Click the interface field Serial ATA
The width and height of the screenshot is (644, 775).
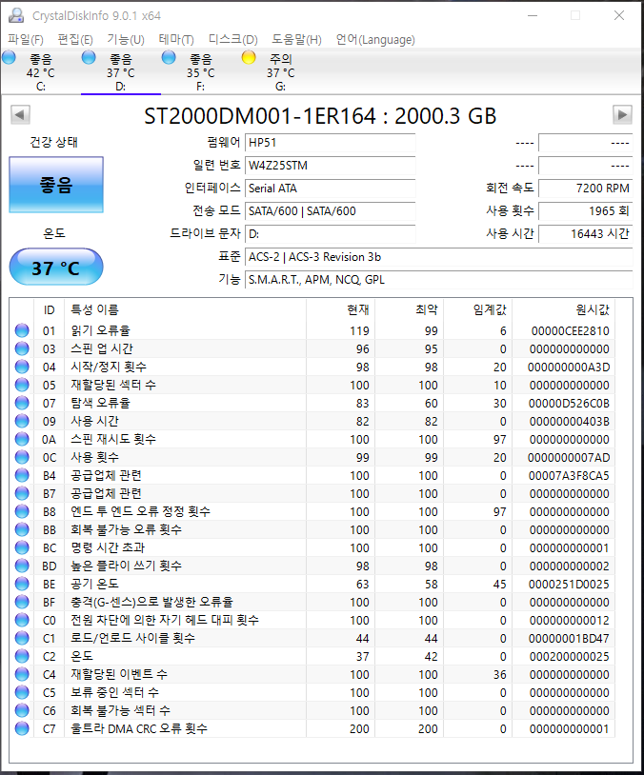pos(330,189)
